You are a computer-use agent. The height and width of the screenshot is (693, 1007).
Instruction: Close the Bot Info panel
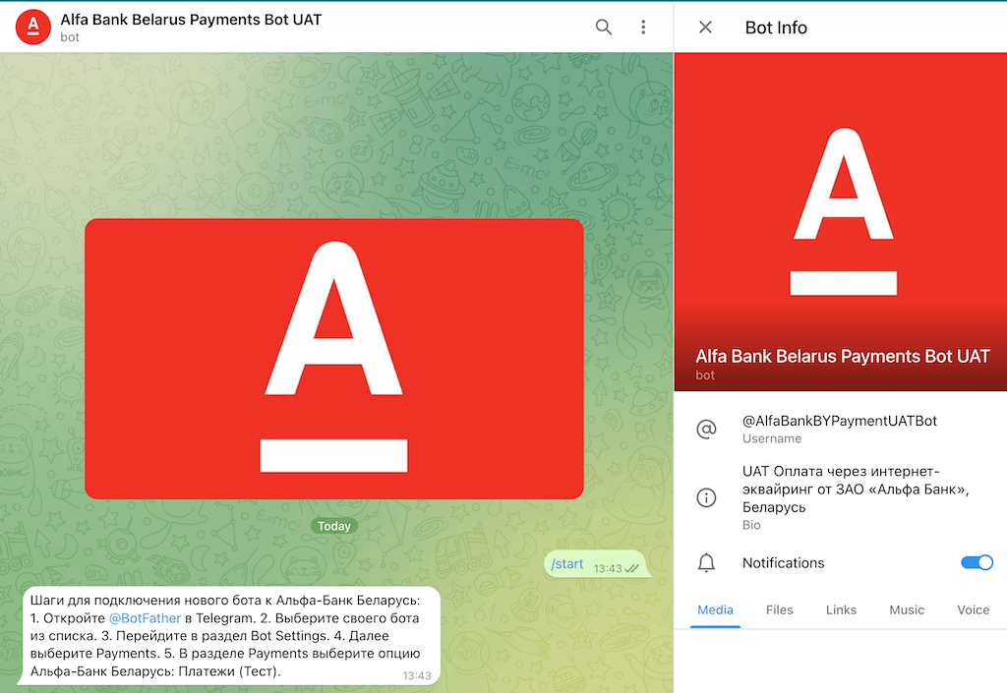pyautogui.click(x=705, y=28)
